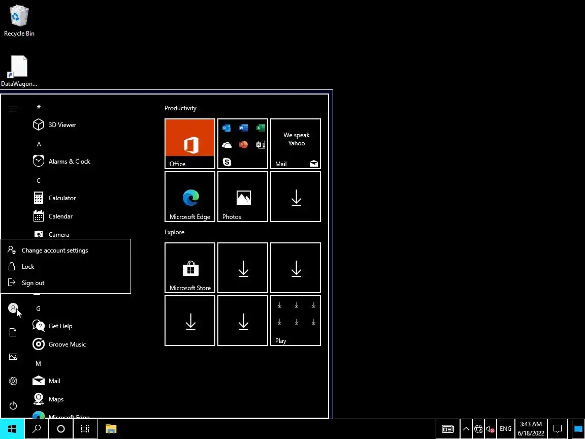The width and height of the screenshot is (585, 439).
Task: Open the clock showing 3:43 AM
Action: pyautogui.click(x=531, y=429)
